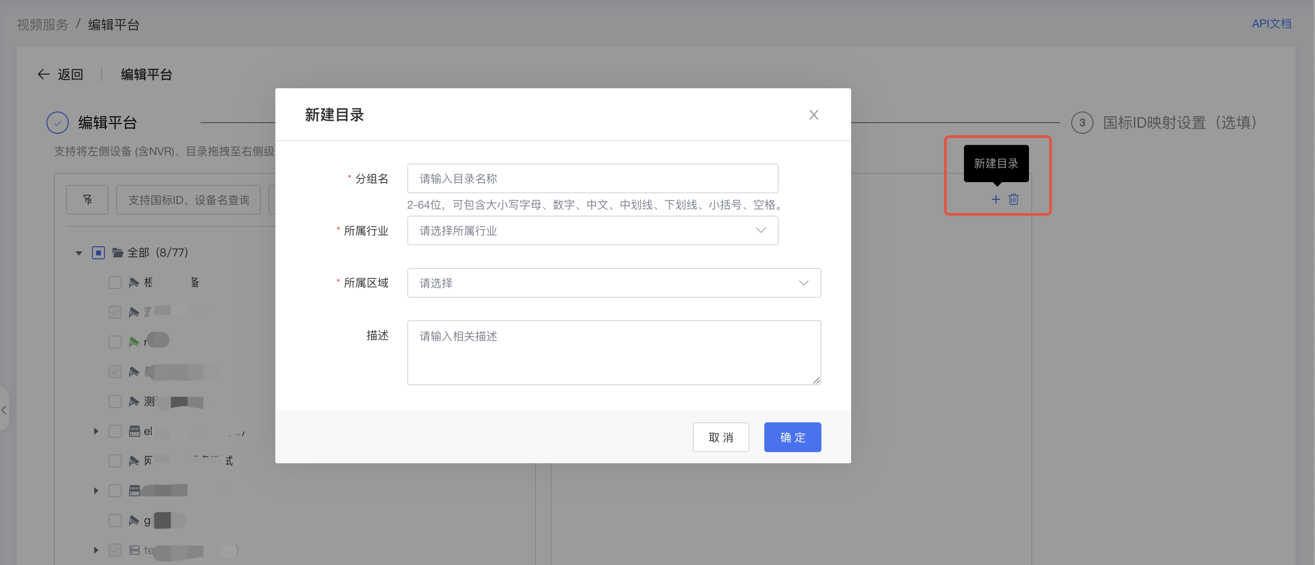Click the folder icon next to 全部

point(118,252)
